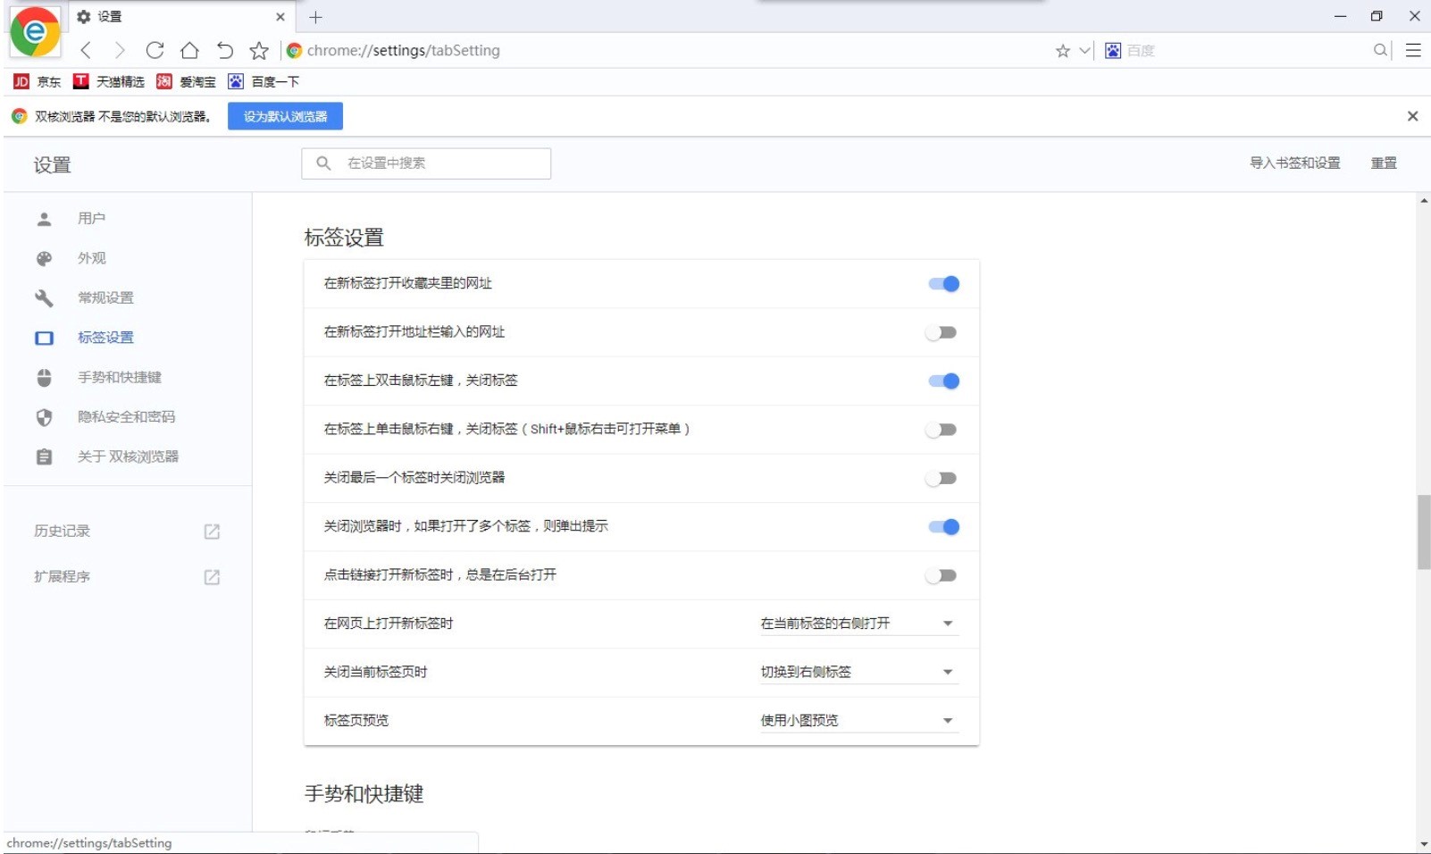Click the external link icon next to 历史记录

211,531
